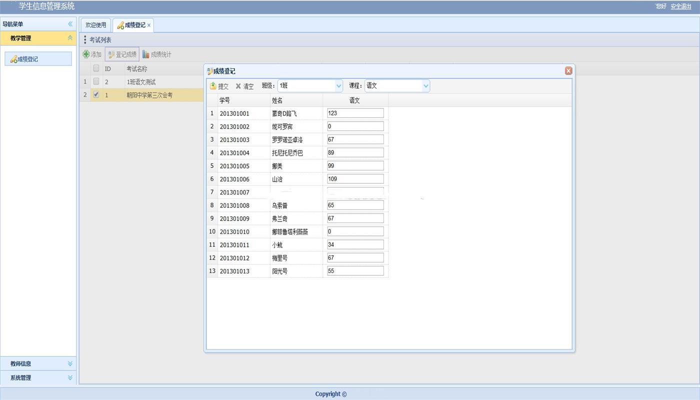Click score field for 小贼

click(x=355, y=244)
